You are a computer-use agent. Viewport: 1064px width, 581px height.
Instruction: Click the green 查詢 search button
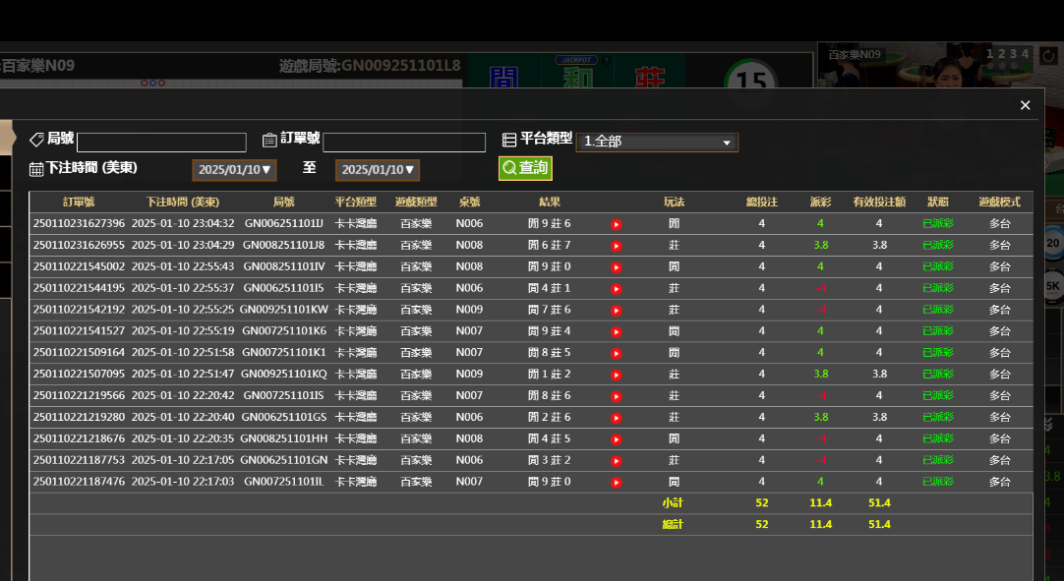[x=525, y=168]
